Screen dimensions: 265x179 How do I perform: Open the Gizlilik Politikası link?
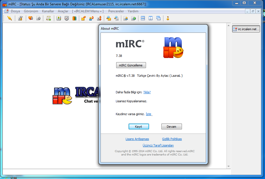(x=172, y=139)
